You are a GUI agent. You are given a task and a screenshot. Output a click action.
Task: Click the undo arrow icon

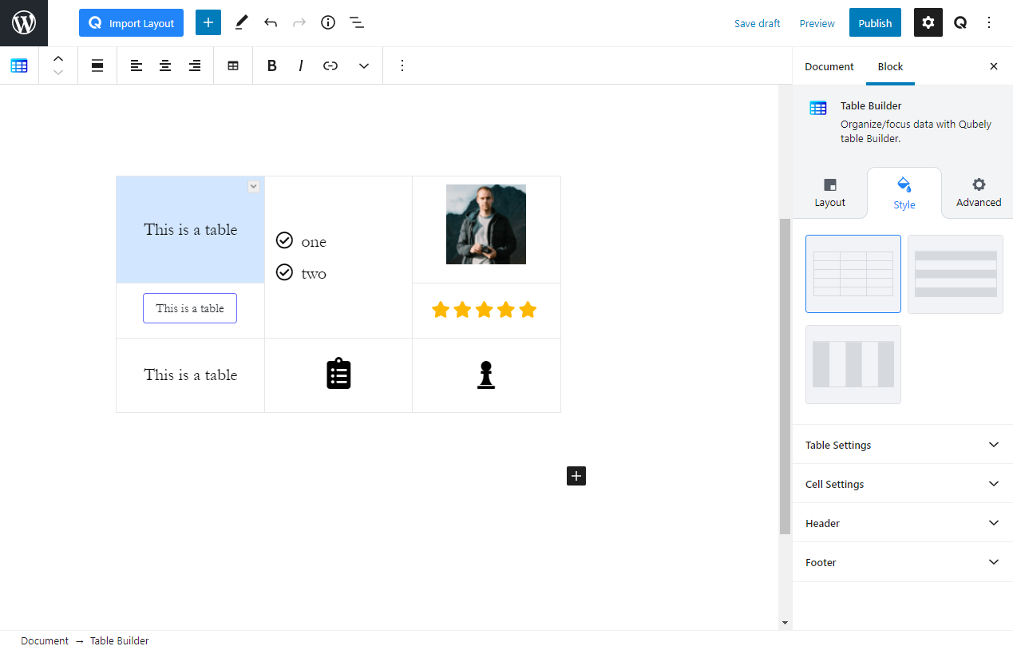(271, 23)
